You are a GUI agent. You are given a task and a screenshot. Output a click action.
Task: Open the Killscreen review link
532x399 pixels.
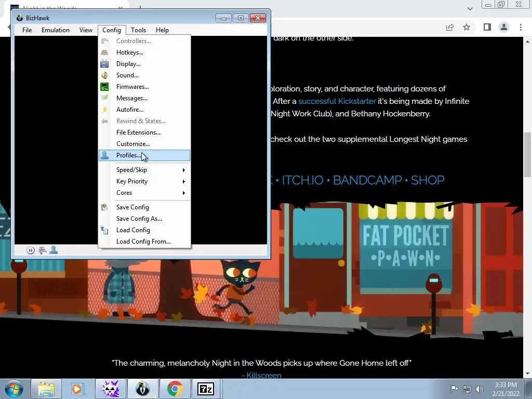[263, 376]
